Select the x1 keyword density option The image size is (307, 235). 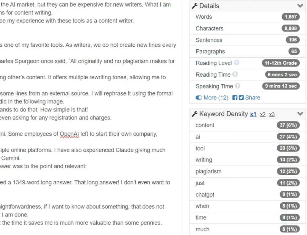coord(253,114)
